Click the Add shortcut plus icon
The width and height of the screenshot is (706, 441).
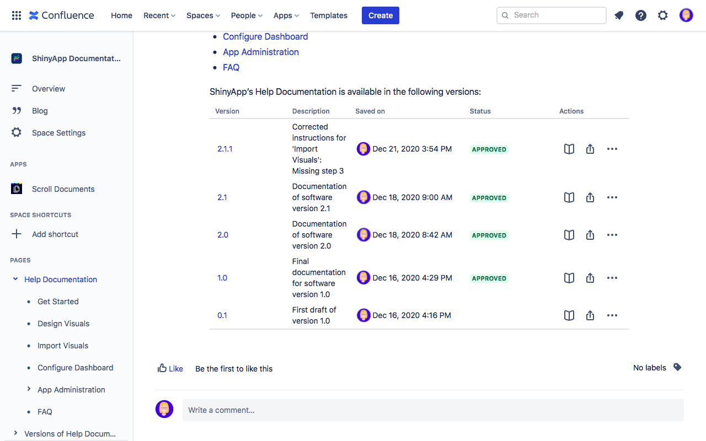[x=16, y=234]
